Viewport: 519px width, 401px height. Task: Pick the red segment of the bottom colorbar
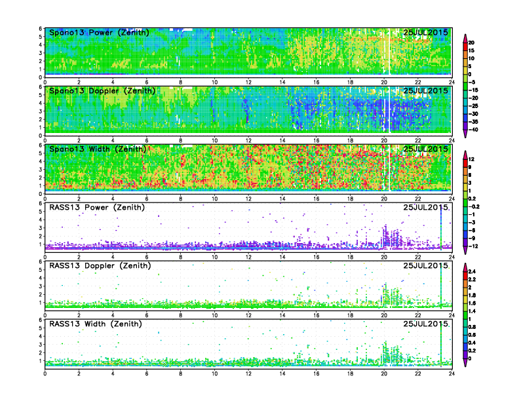[x=465, y=275]
